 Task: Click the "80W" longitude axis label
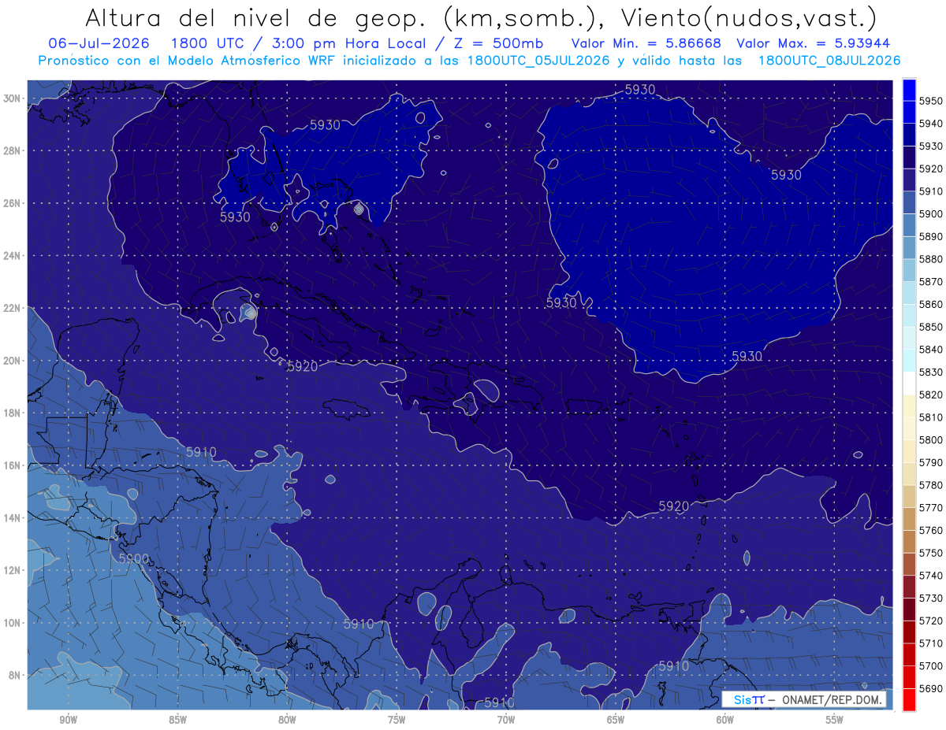(x=287, y=720)
